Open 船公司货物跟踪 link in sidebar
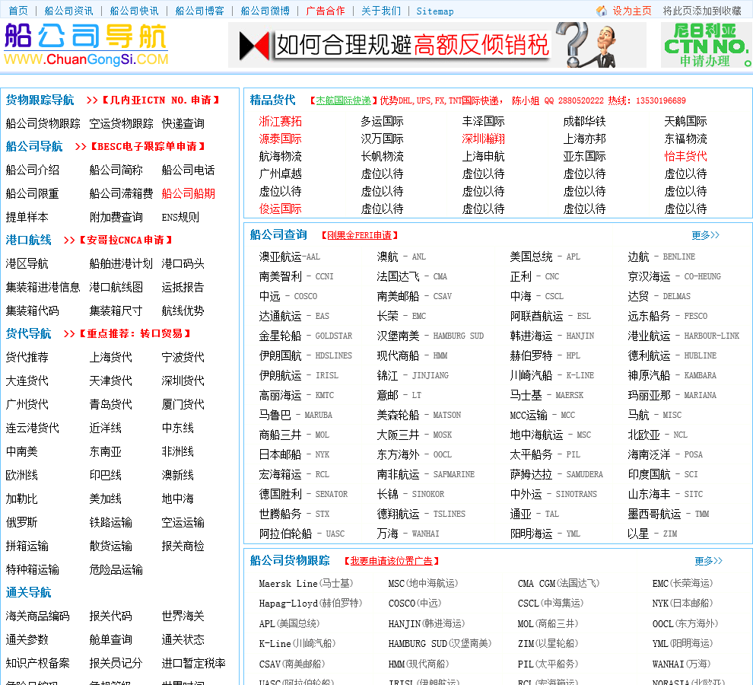This screenshot has width=753, height=685. point(43,123)
